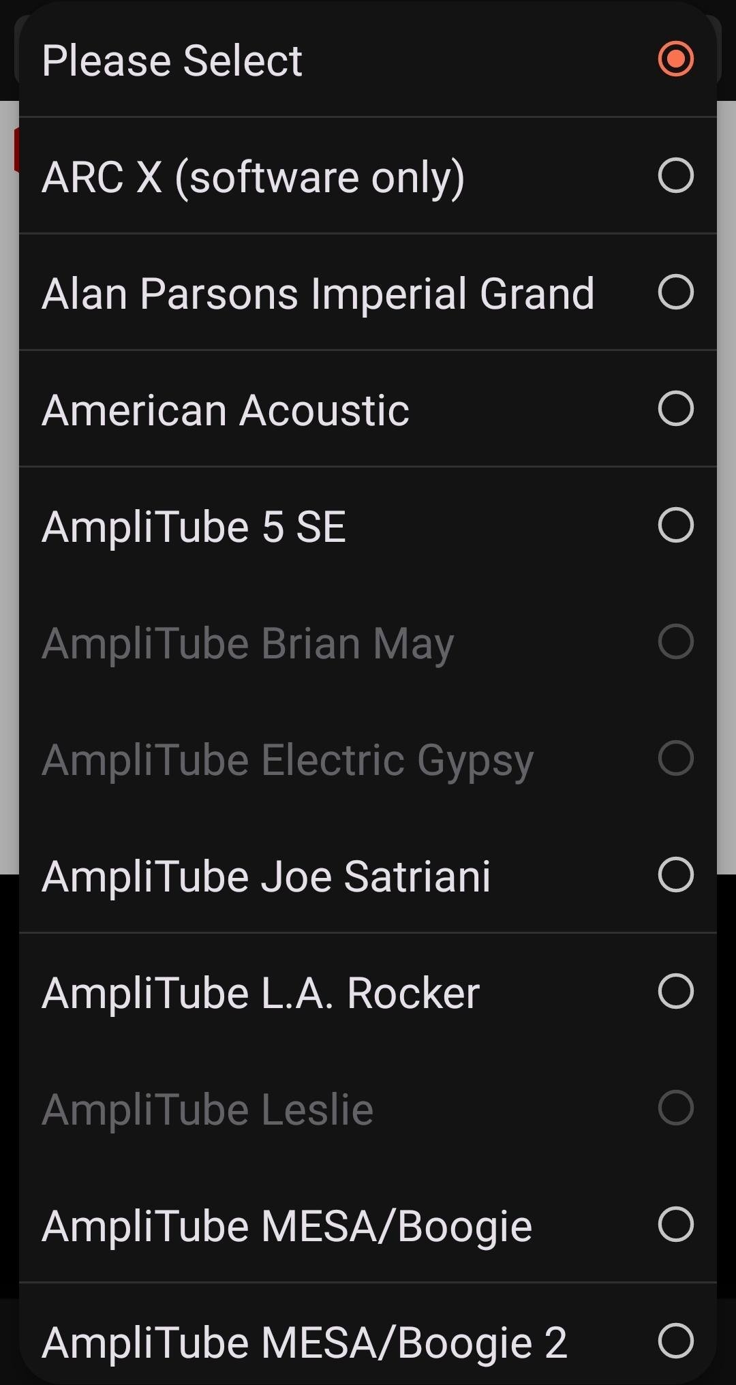Viewport: 736px width, 1385px height.
Task: Select Alan Parsons Imperial Grand radio button
Action: (675, 292)
